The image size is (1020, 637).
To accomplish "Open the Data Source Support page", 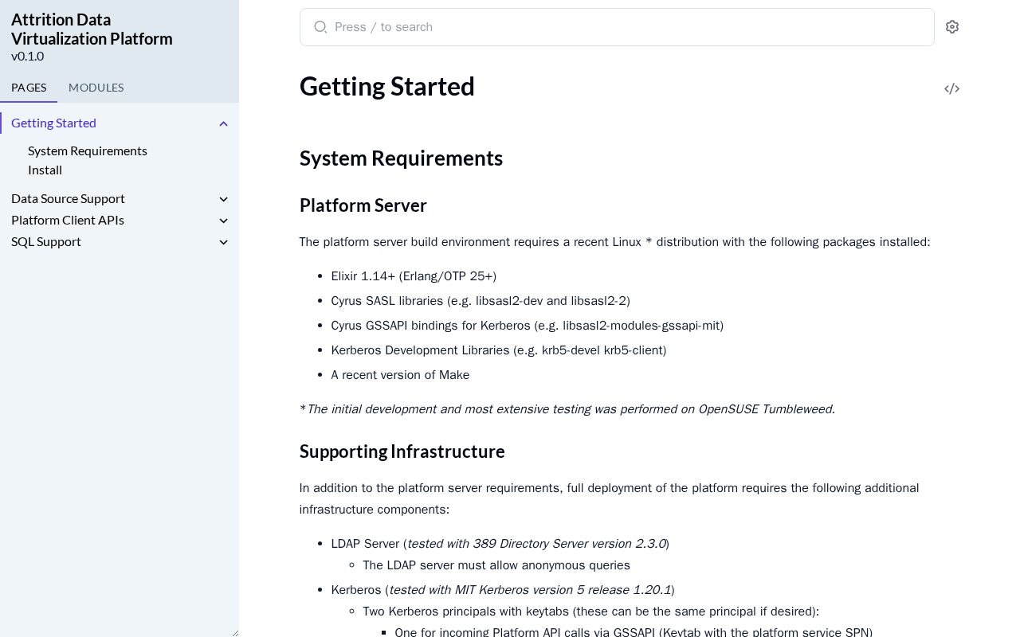I will coord(68,198).
